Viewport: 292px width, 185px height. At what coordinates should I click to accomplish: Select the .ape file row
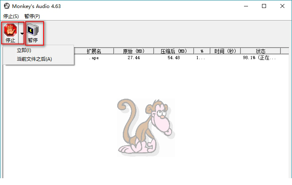click(x=94, y=58)
